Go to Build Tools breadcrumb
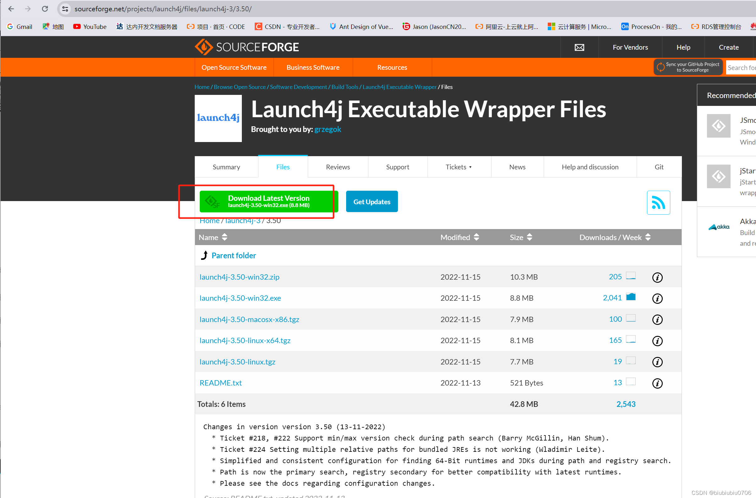The height and width of the screenshot is (498, 756). pyautogui.click(x=345, y=87)
